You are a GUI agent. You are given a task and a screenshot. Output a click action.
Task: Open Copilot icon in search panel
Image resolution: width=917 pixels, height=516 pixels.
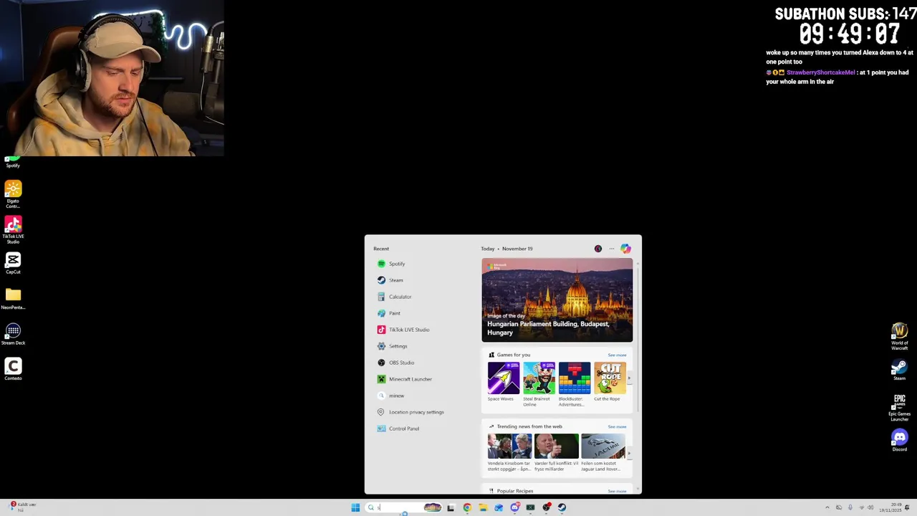coord(625,249)
